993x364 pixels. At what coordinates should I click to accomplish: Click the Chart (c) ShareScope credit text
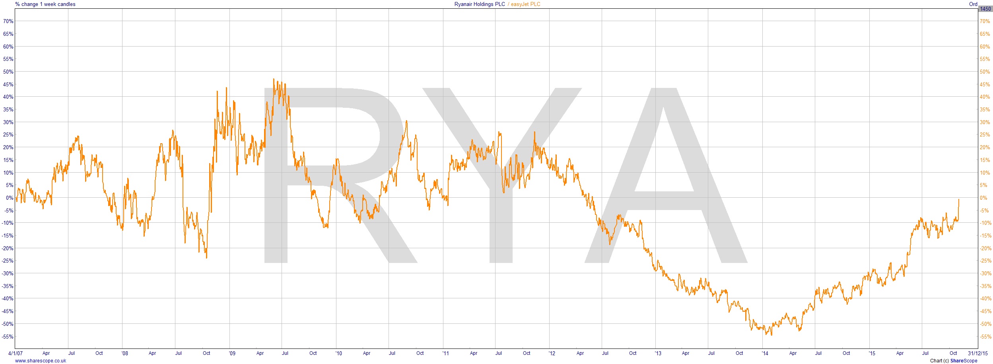coord(953,361)
